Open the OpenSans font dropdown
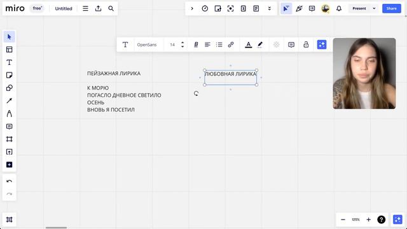 pyautogui.click(x=147, y=45)
